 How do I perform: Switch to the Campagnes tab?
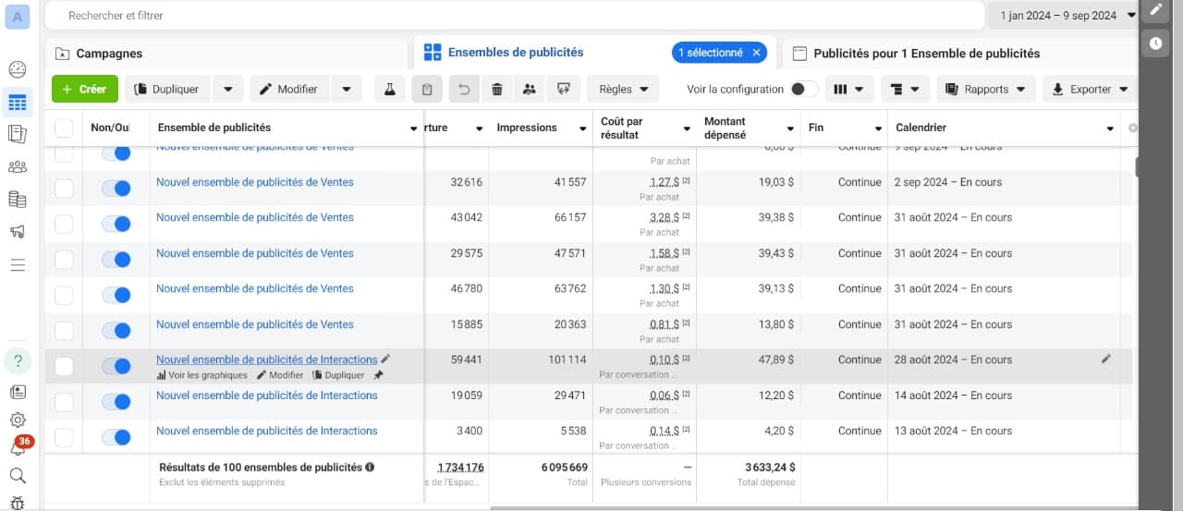click(x=109, y=54)
